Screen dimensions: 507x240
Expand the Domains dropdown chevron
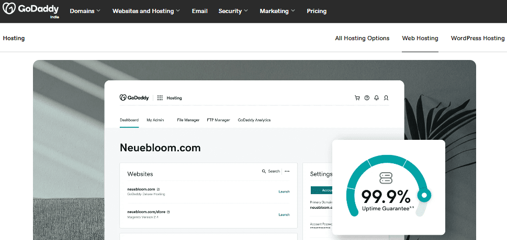[x=98, y=10]
